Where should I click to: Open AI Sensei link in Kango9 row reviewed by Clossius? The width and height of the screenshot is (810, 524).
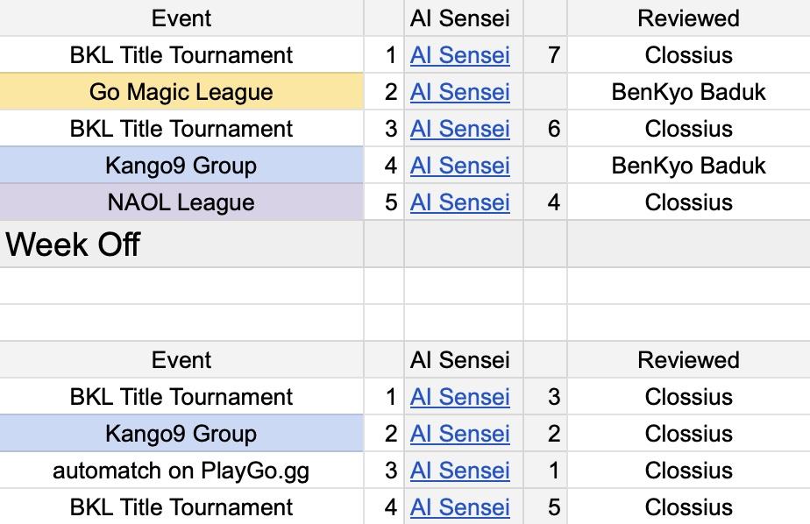pyautogui.click(x=459, y=434)
